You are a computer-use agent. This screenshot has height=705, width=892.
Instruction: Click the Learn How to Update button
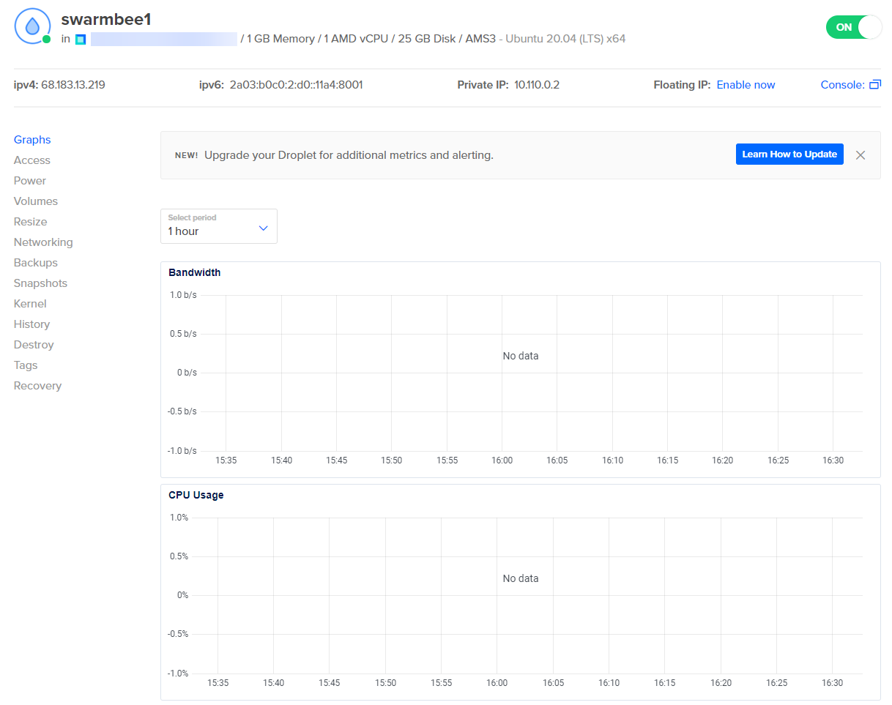pos(789,154)
